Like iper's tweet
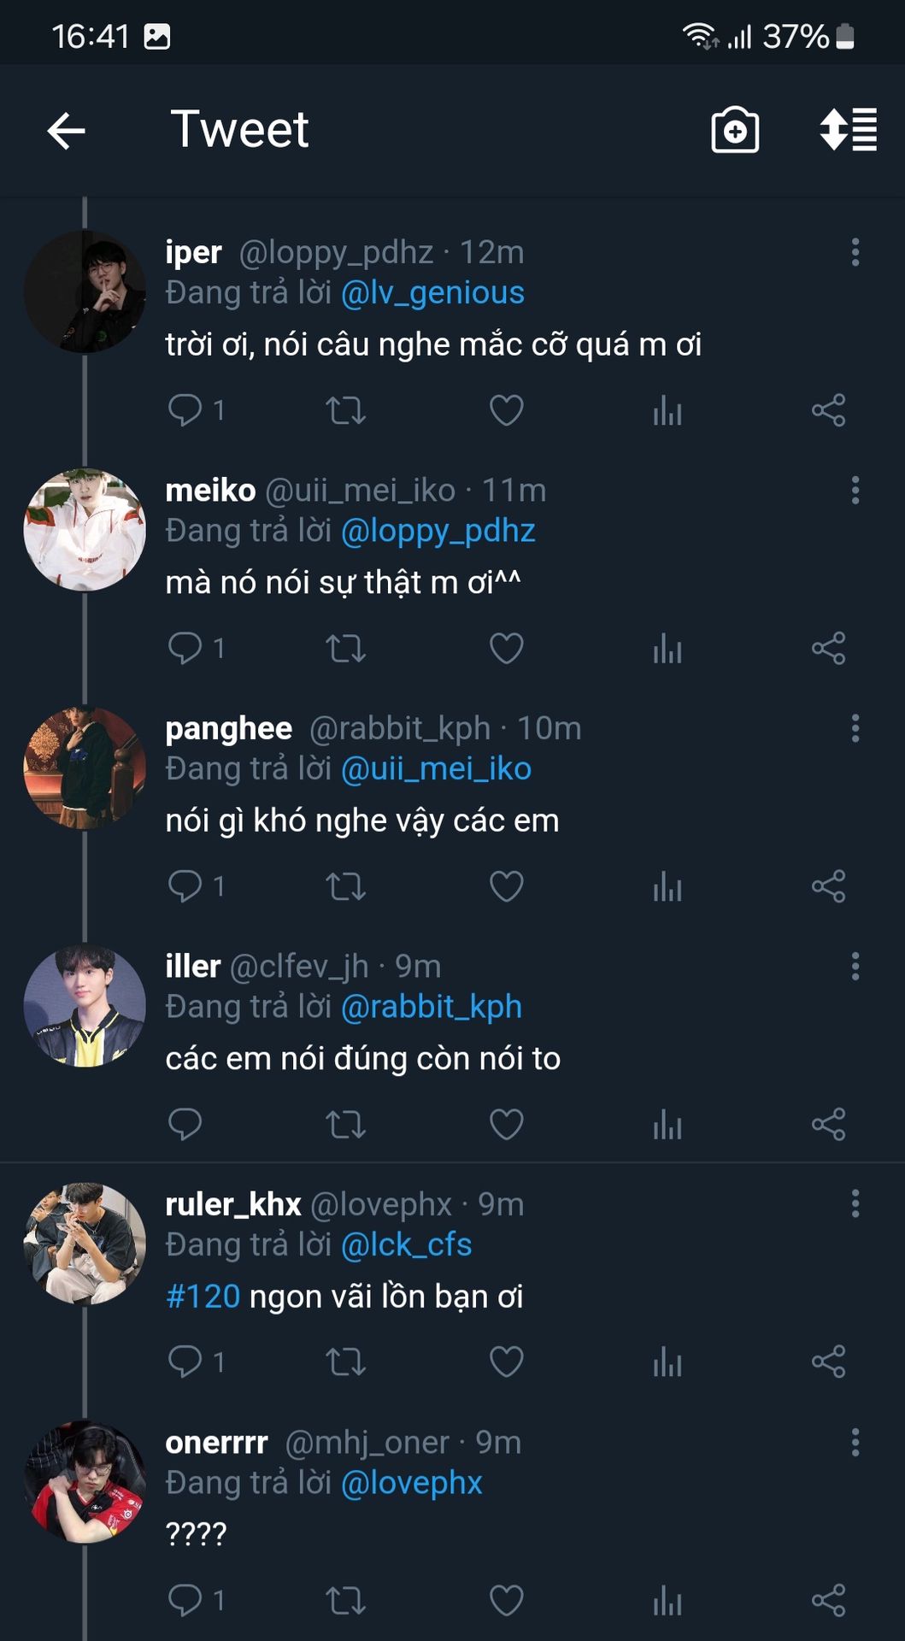 coord(506,410)
